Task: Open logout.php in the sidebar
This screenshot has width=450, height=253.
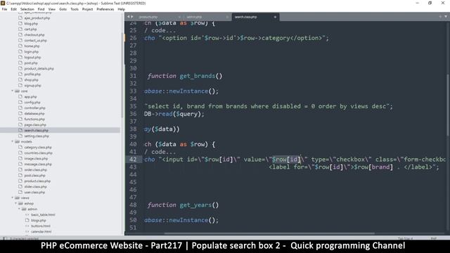Action: point(32,58)
